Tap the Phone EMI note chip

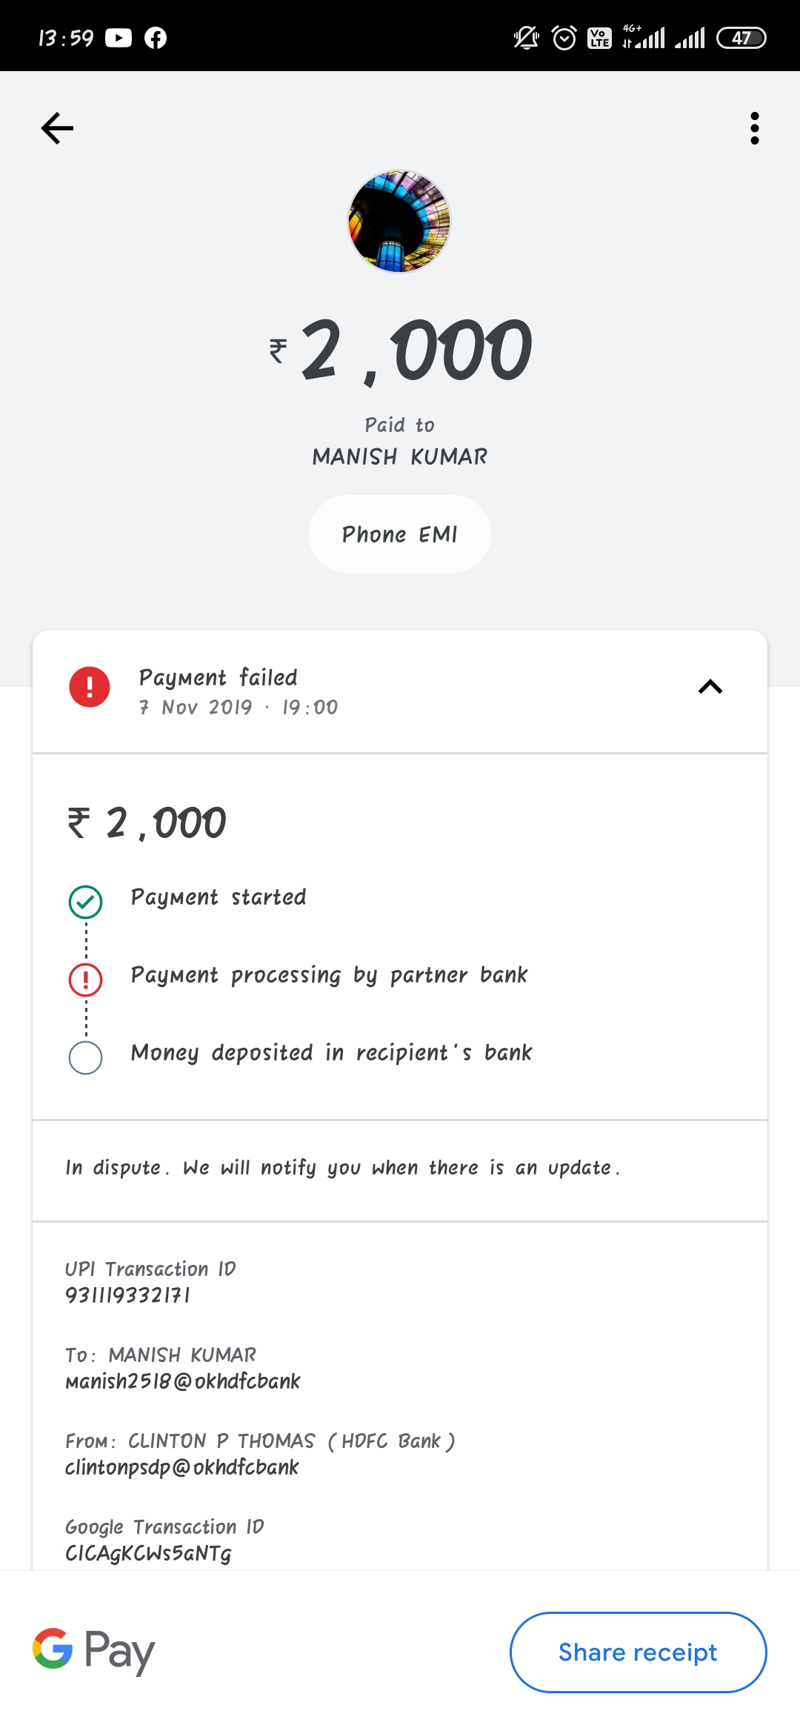(399, 534)
